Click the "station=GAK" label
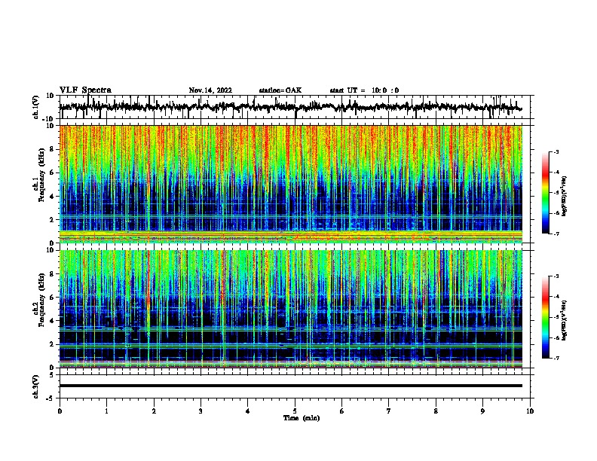 [280, 90]
